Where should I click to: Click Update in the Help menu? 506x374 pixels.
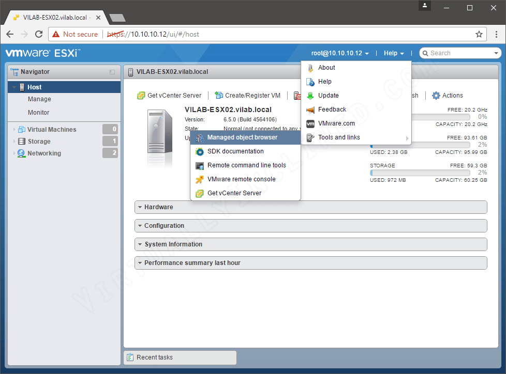point(328,95)
